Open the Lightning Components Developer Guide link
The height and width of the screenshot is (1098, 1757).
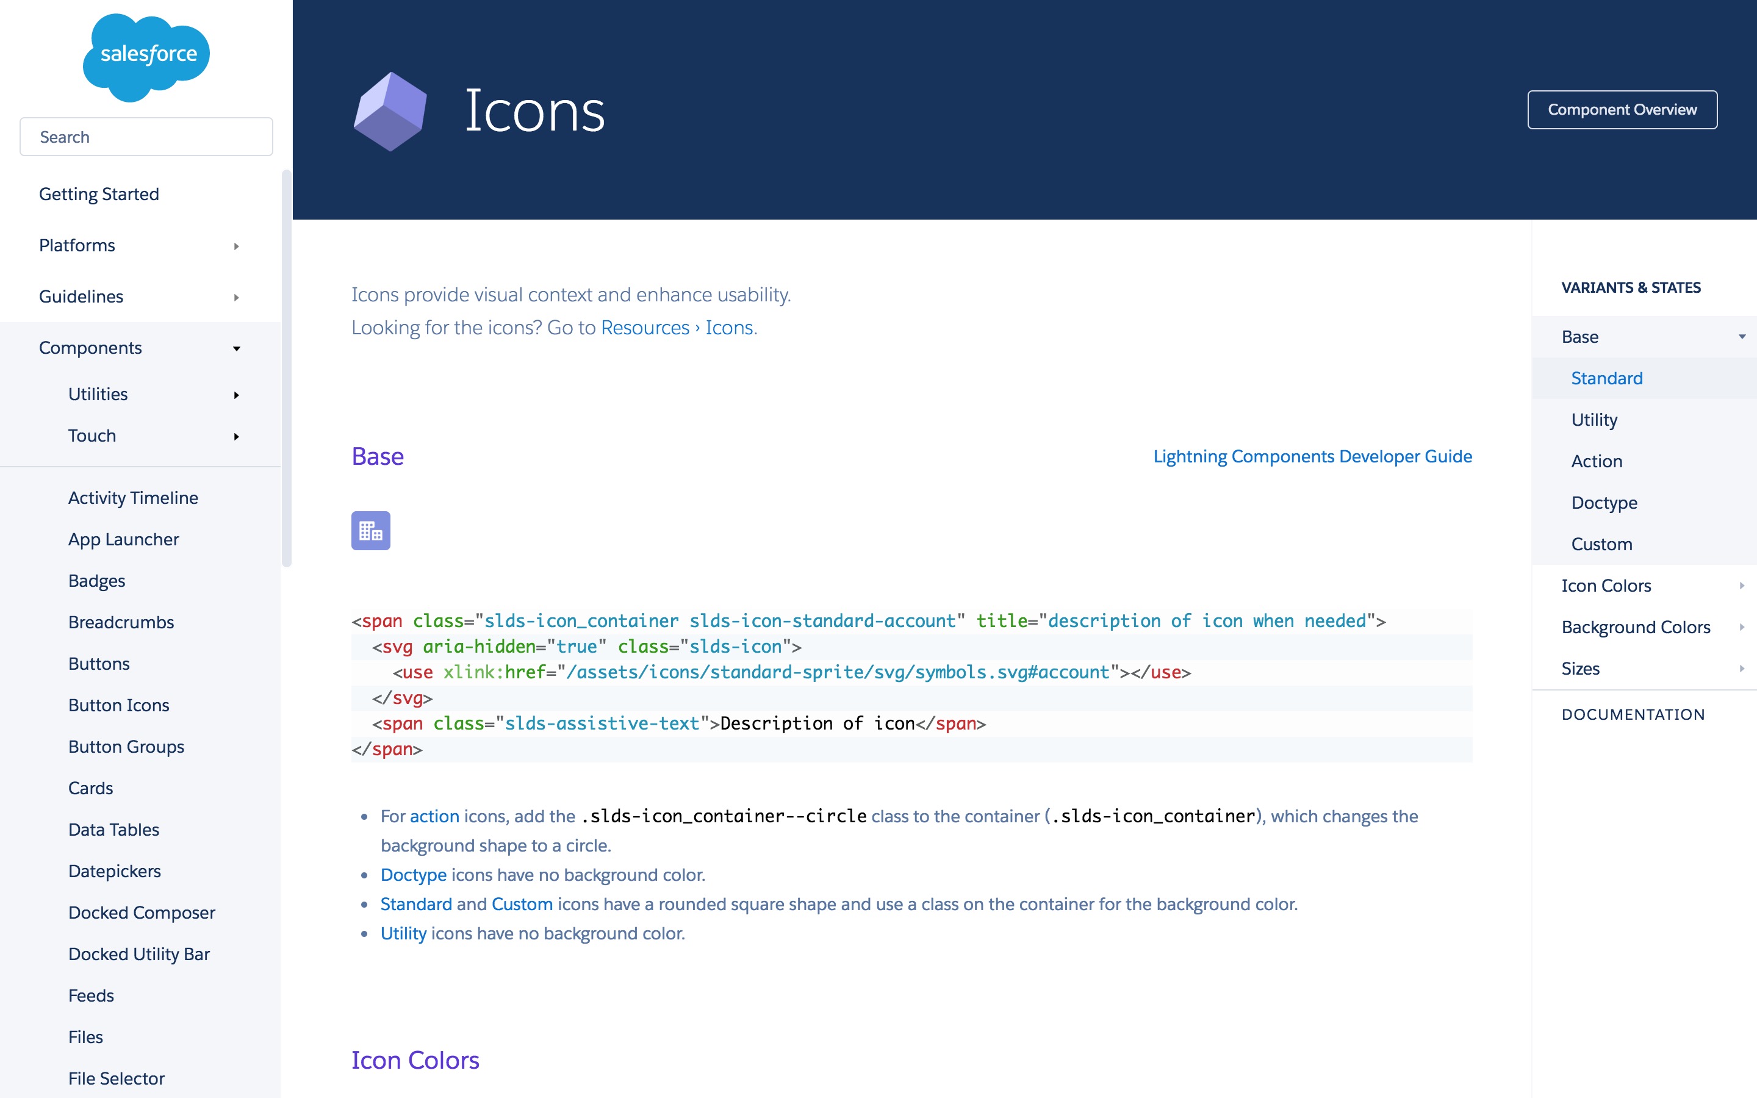pyautogui.click(x=1313, y=456)
